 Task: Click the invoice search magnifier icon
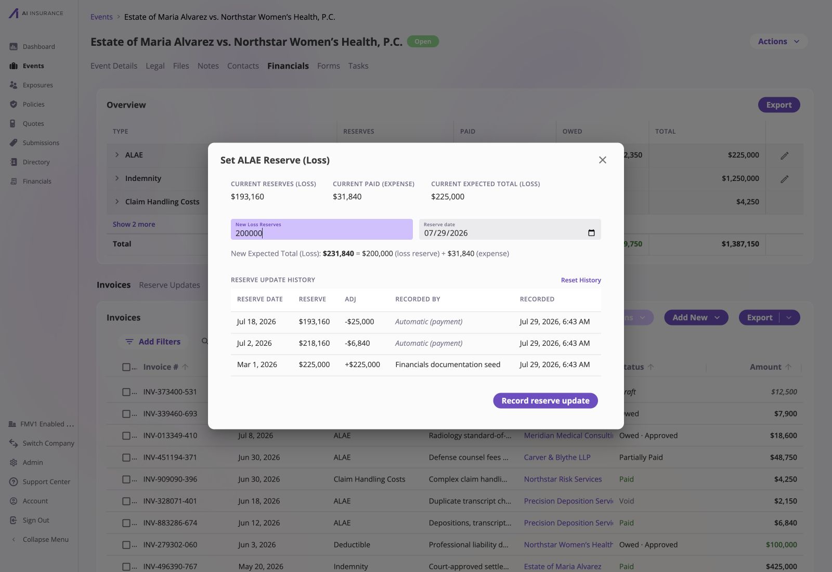coord(205,342)
